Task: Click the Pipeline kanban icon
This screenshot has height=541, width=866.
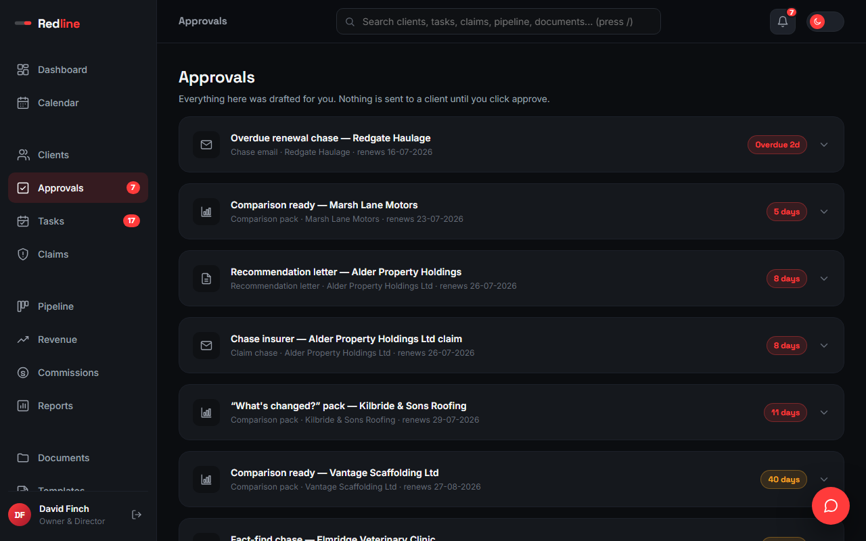Action: point(23,306)
